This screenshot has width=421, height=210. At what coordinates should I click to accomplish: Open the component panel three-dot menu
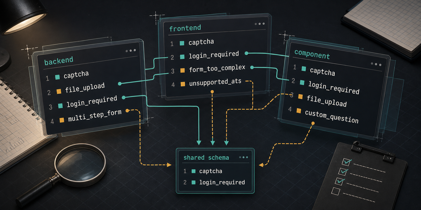point(376,64)
